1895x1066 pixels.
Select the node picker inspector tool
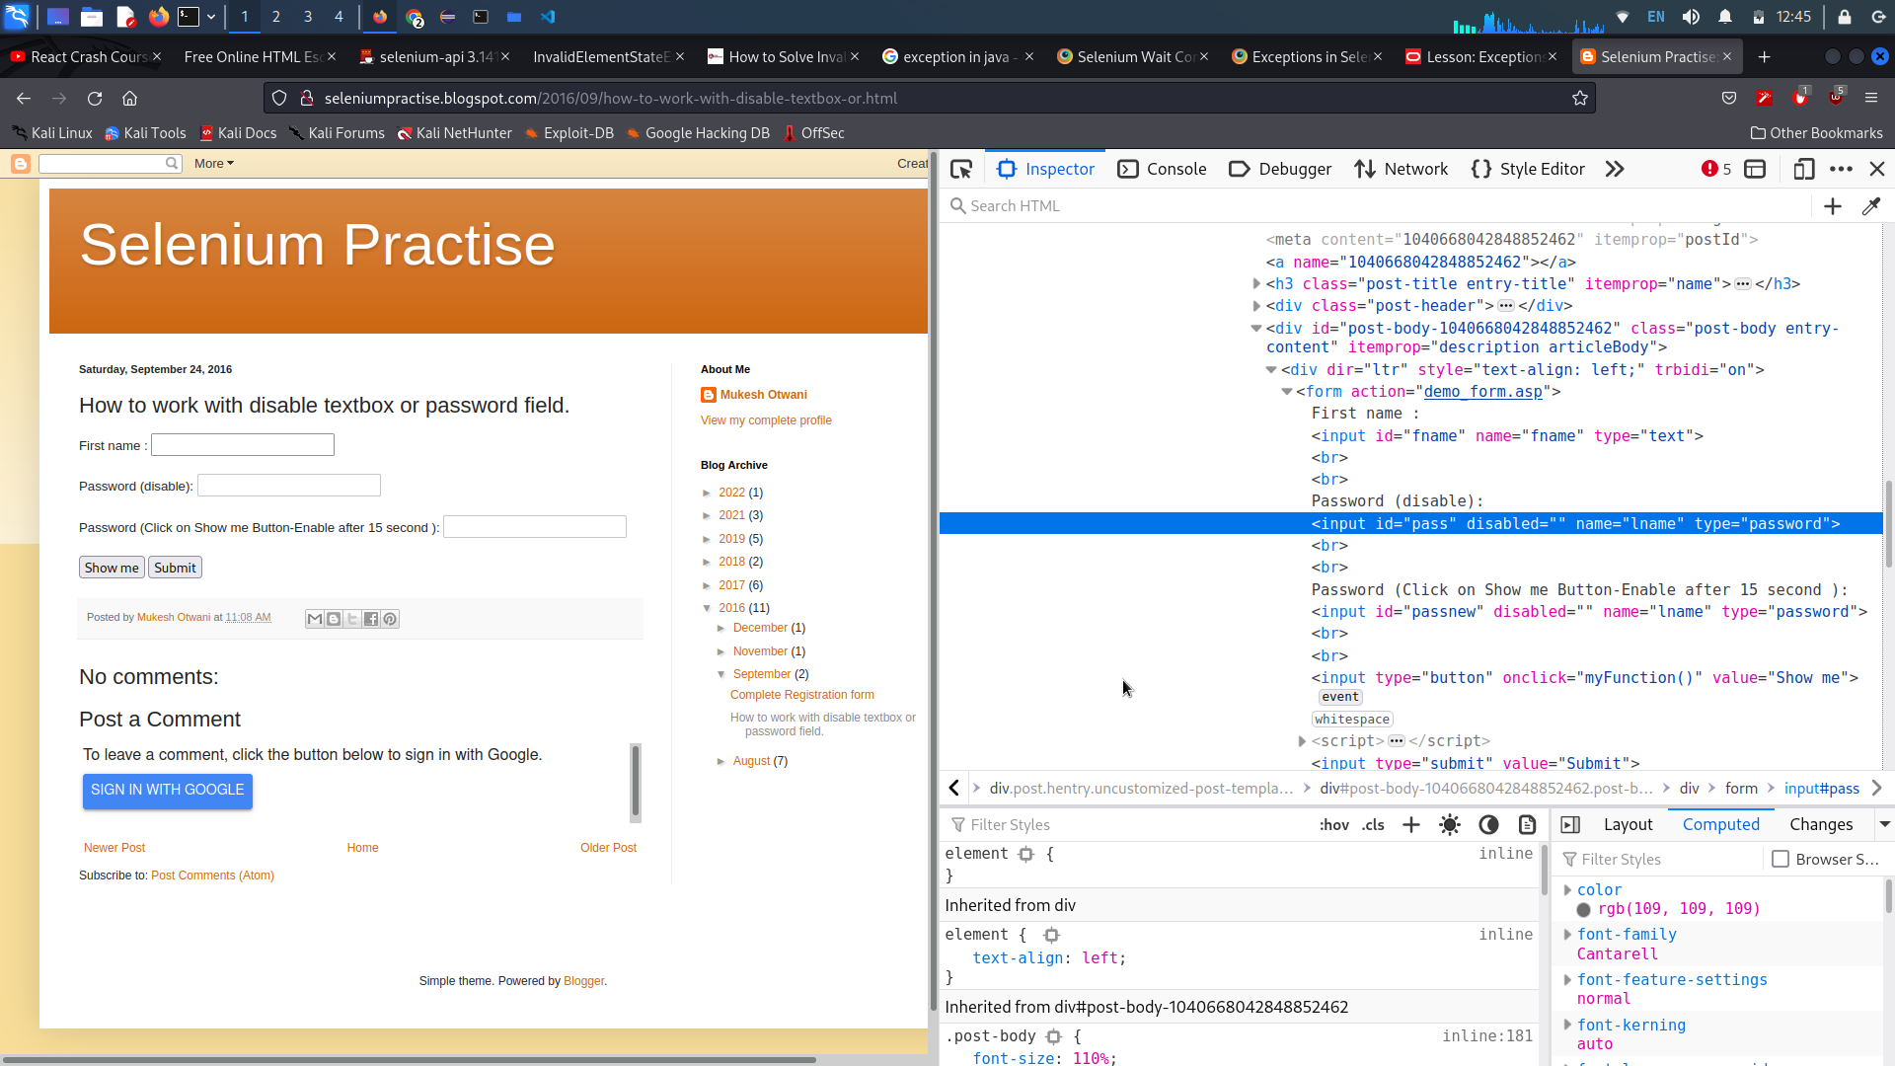pos(961,169)
